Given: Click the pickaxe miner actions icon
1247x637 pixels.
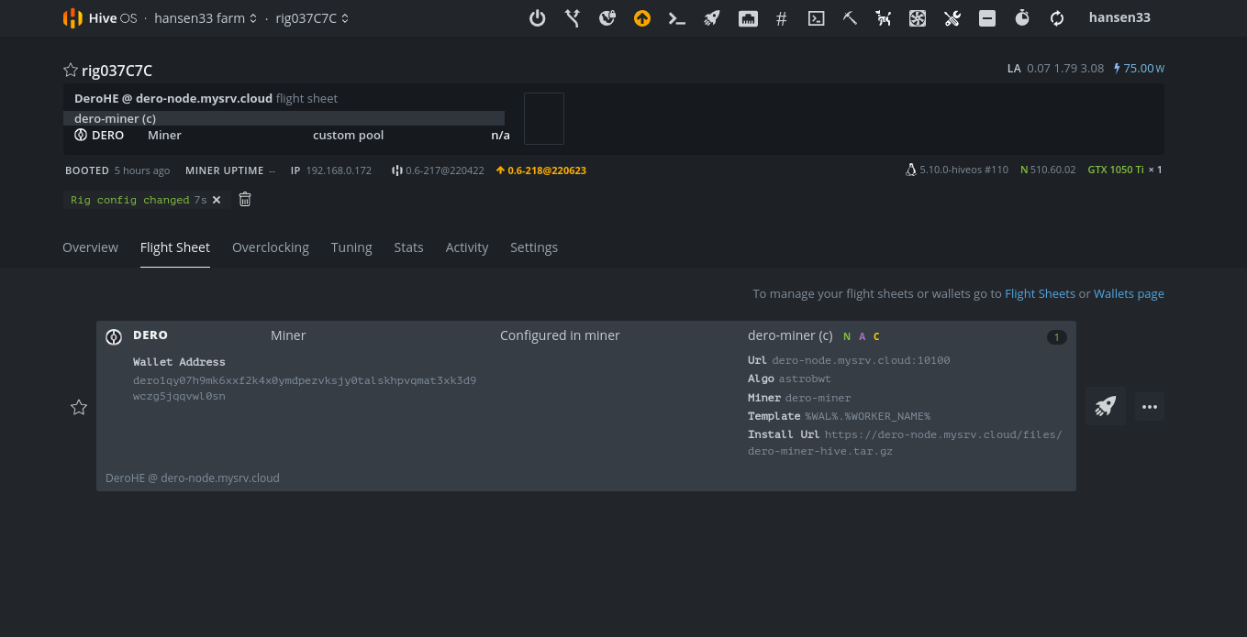Looking at the screenshot, I should (850, 18).
